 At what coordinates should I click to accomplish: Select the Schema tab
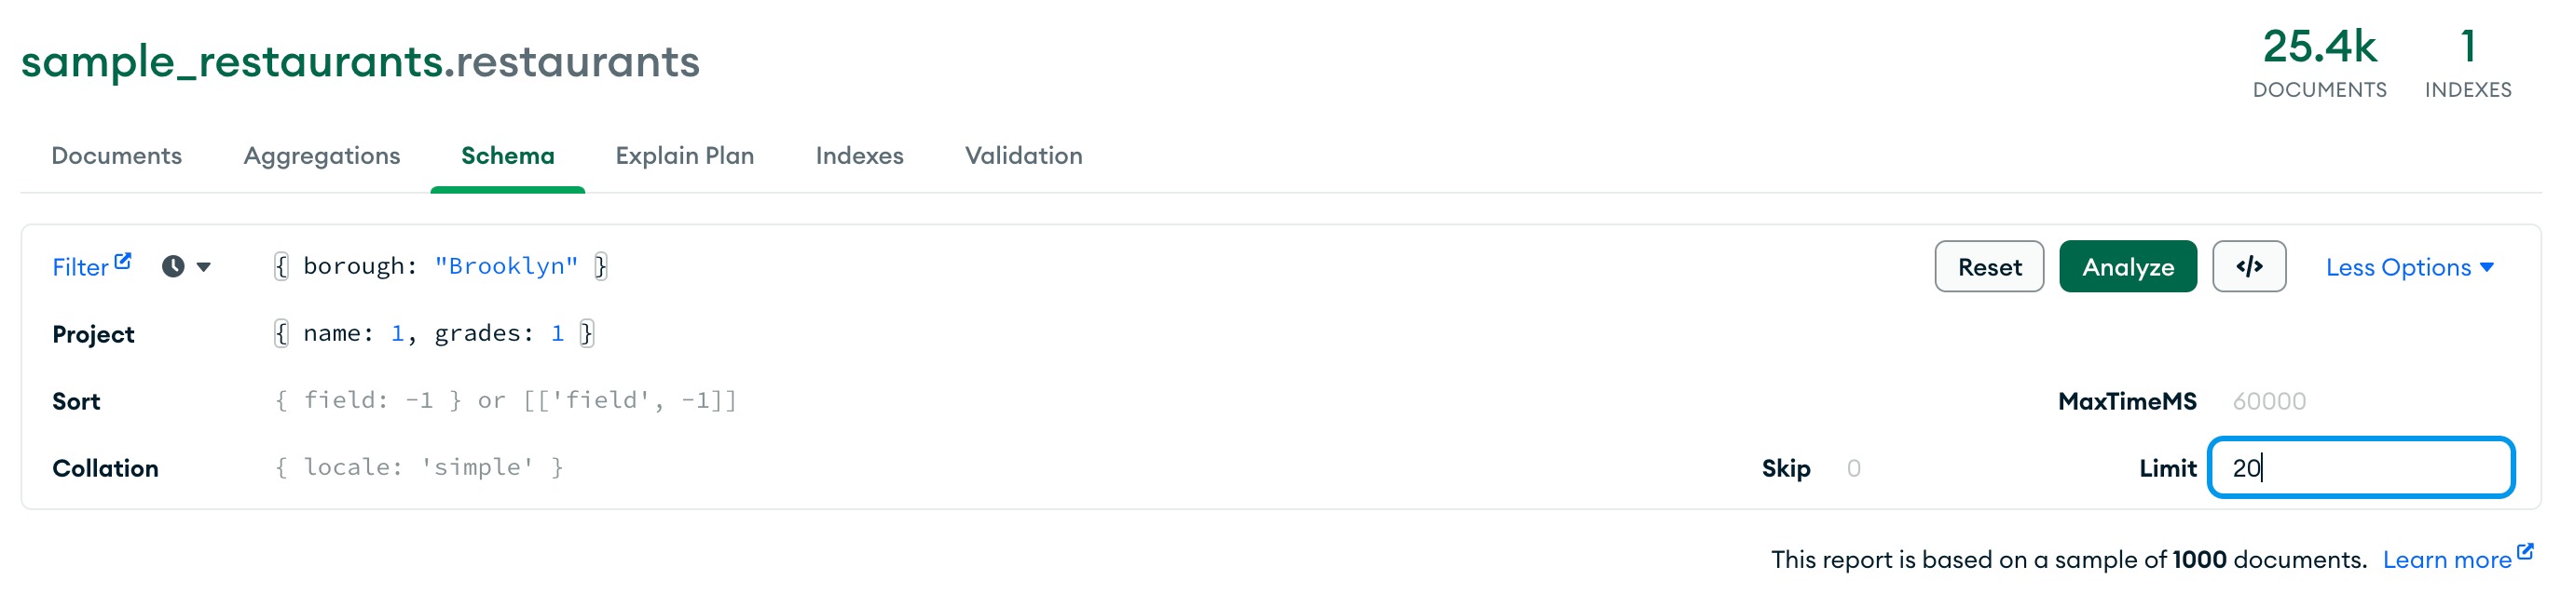(x=507, y=156)
